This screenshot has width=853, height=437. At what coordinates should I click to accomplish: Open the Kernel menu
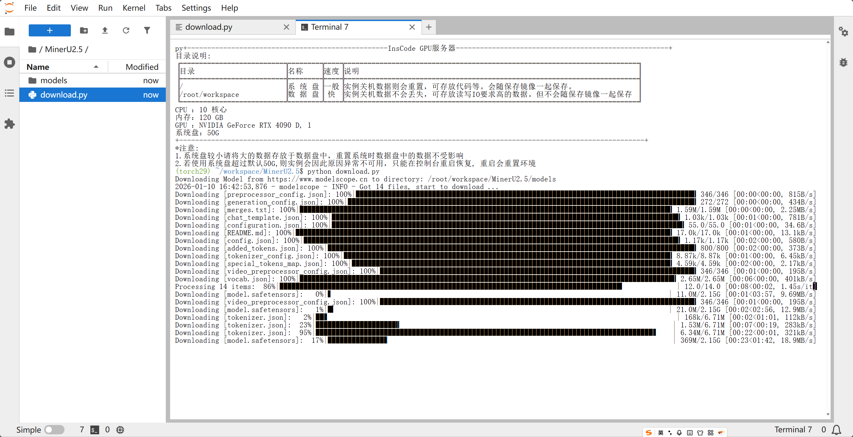click(134, 8)
